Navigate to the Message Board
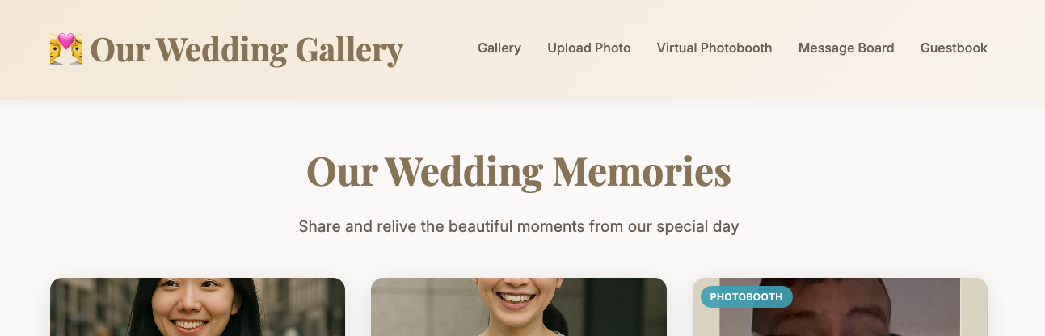 click(x=846, y=48)
